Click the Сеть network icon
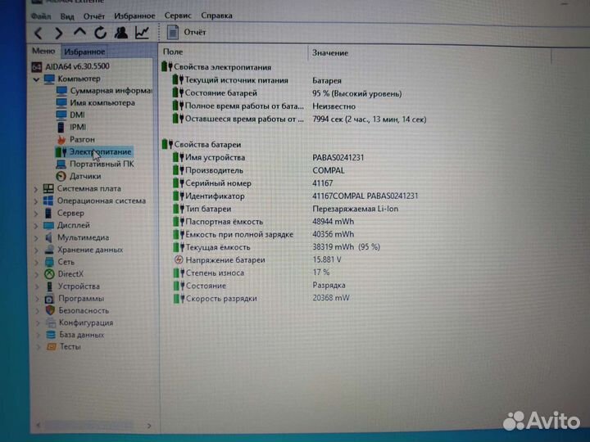The height and width of the screenshot is (442, 590). point(49,262)
